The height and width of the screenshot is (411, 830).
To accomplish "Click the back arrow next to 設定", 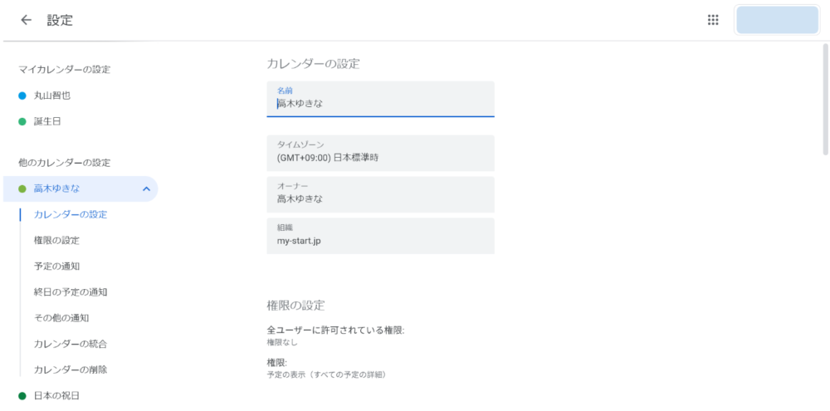I will (x=27, y=20).
